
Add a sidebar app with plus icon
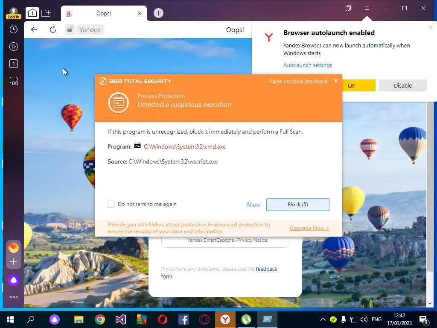(x=13, y=262)
